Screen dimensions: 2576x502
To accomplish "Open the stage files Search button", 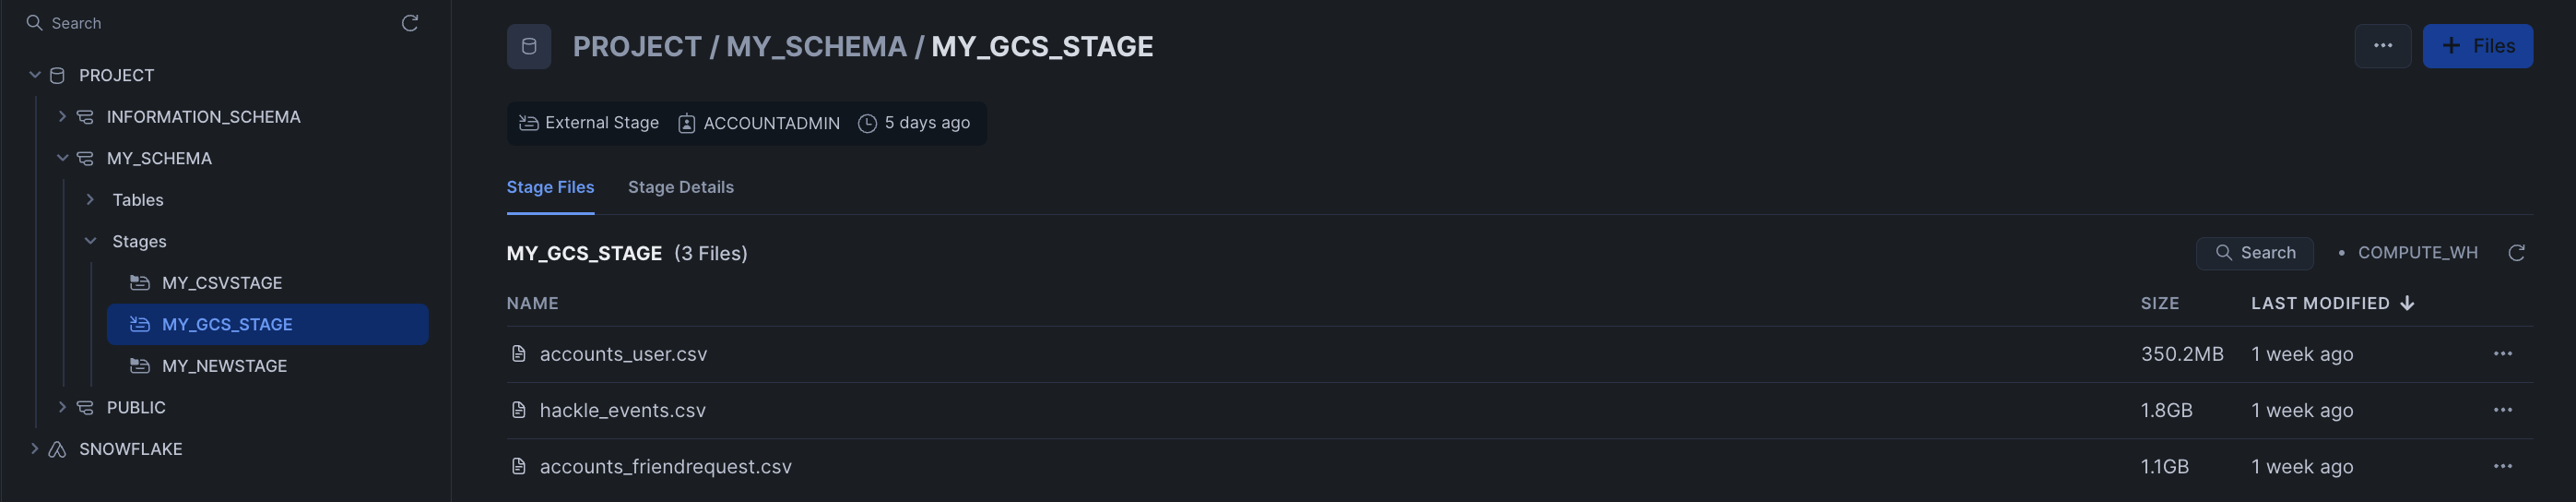I will [2254, 253].
